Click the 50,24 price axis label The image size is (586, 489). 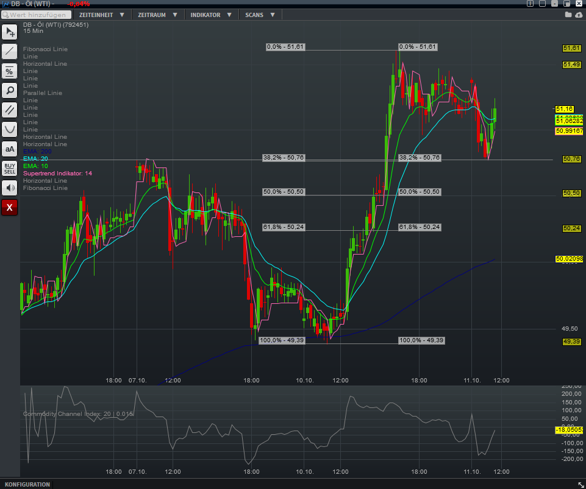point(572,228)
